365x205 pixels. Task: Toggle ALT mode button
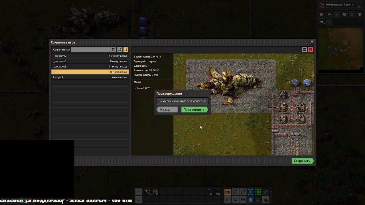tap(228, 192)
